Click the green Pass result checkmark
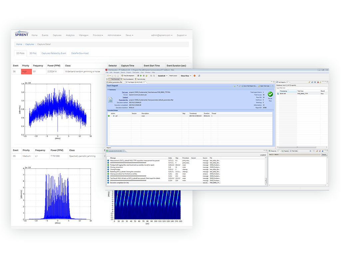The height and width of the screenshot is (256, 341). 270,94
